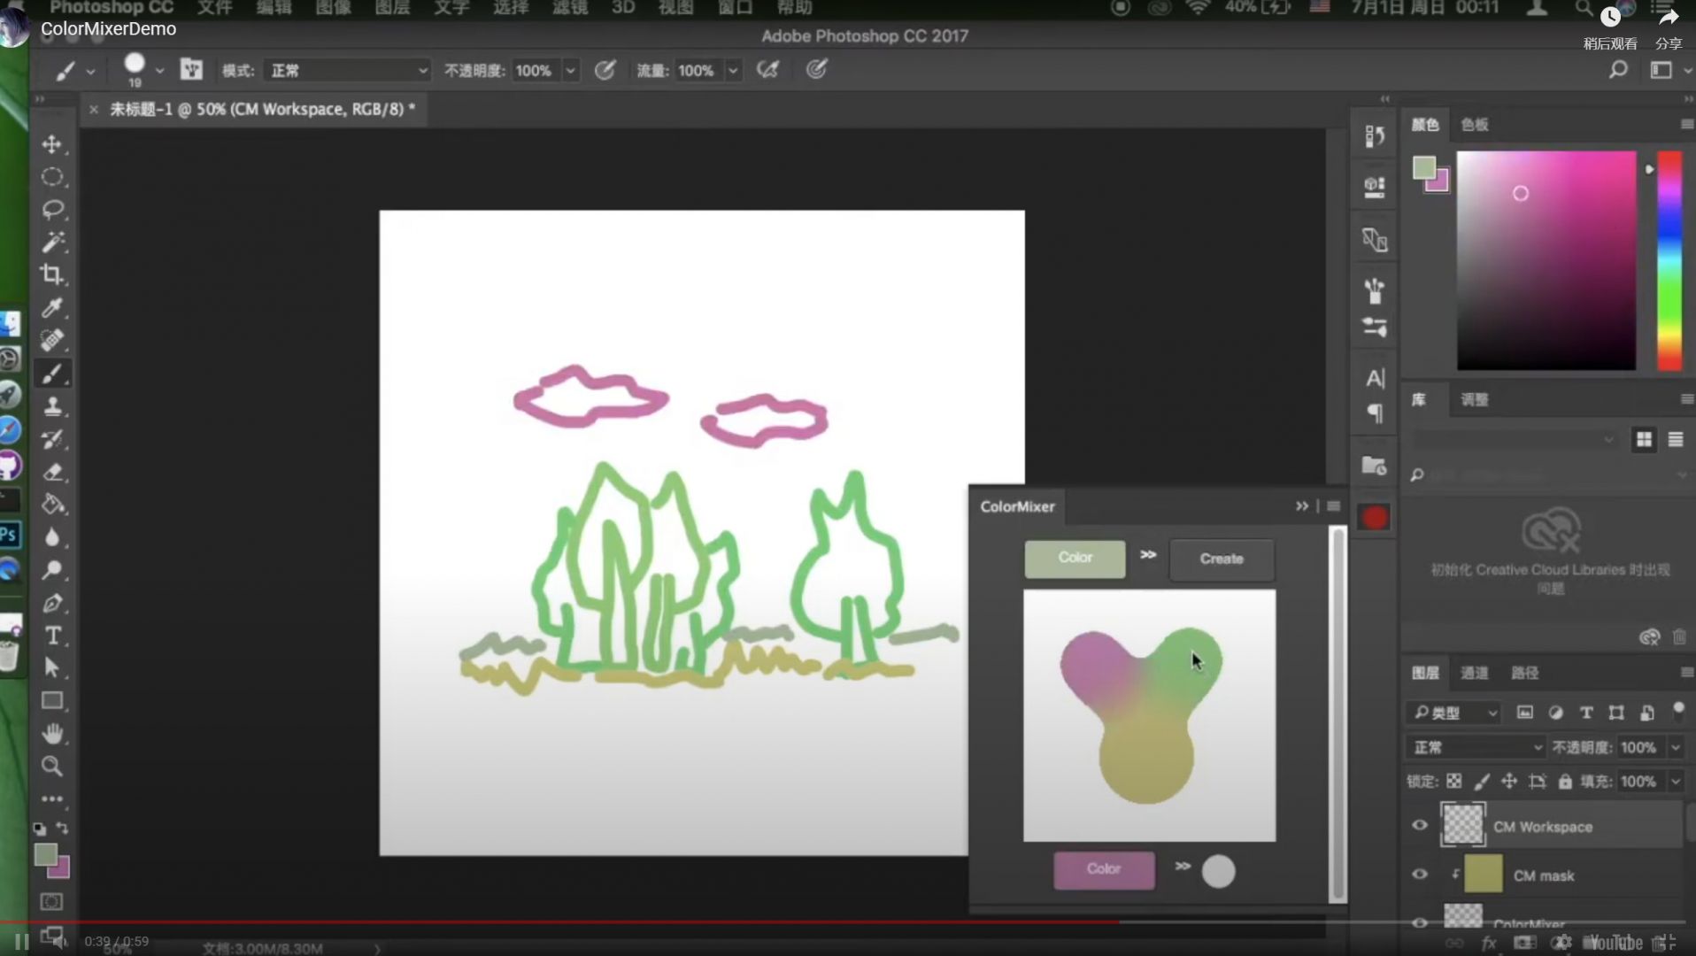Switch to the Channels tab
This screenshot has width=1696, height=956.
pyautogui.click(x=1474, y=673)
